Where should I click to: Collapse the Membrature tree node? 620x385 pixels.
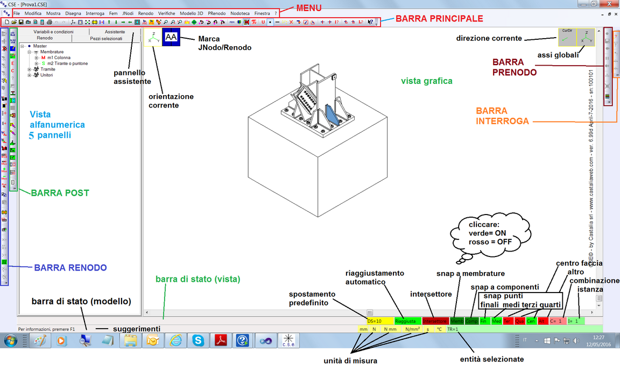[x=30, y=52]
